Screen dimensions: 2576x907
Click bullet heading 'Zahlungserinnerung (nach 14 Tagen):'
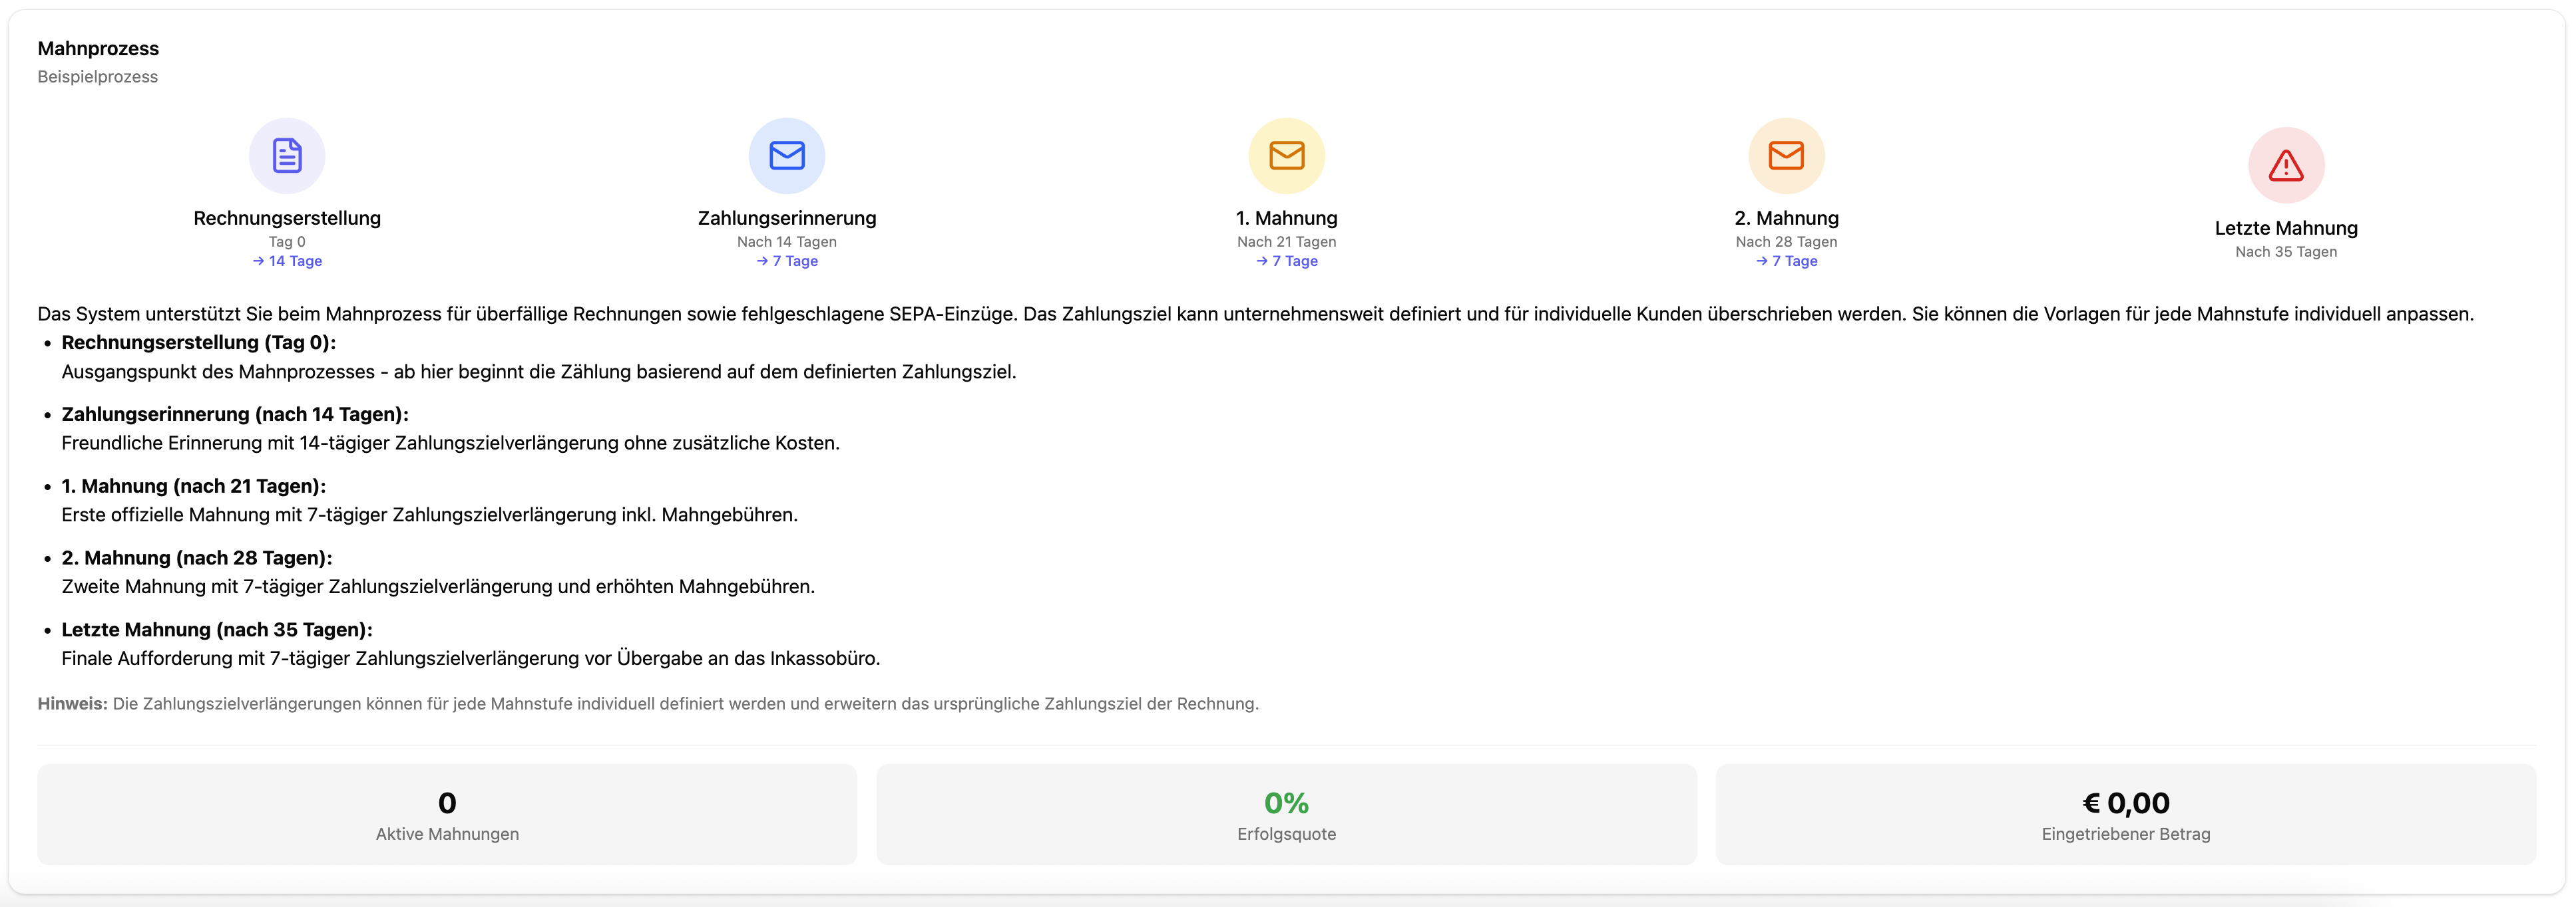click(235, 414)
